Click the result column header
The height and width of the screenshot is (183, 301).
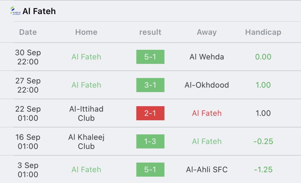[150, 32]
